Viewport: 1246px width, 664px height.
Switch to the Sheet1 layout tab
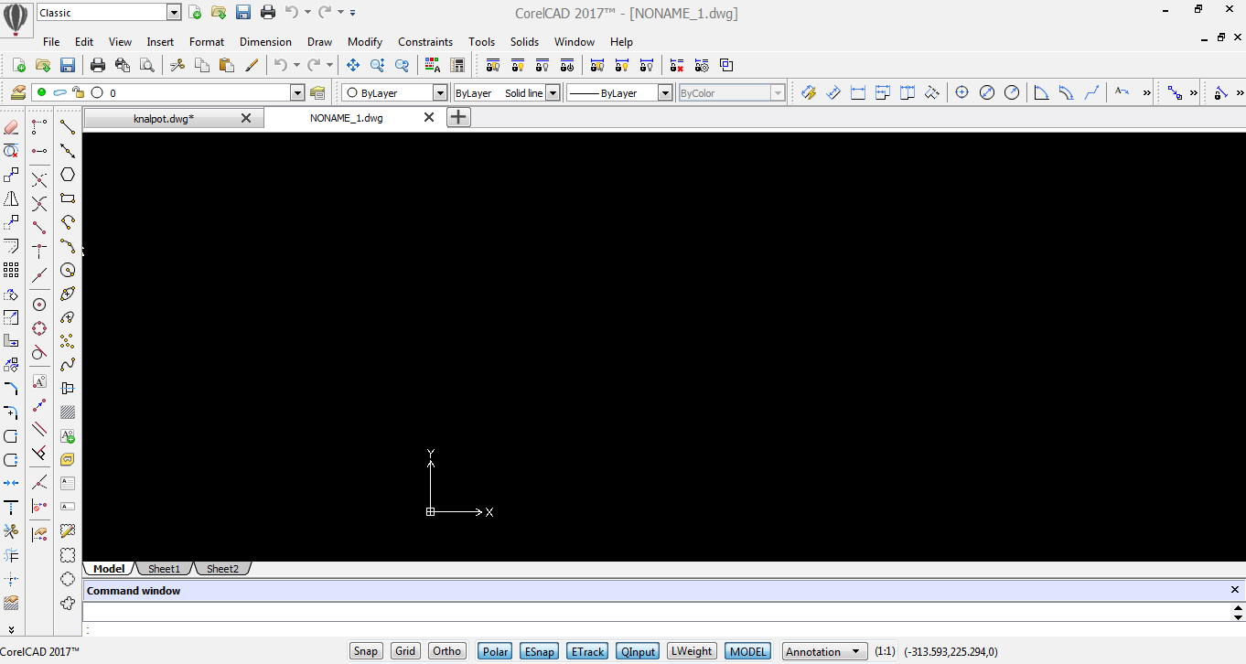[165, 569]
